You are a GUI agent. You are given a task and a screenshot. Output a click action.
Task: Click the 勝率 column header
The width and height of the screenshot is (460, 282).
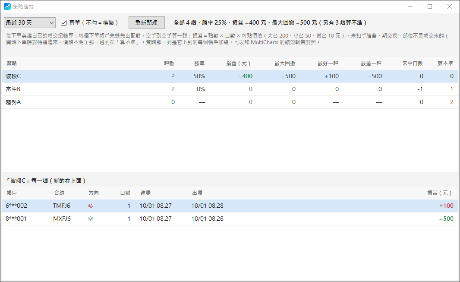[199, 63]
